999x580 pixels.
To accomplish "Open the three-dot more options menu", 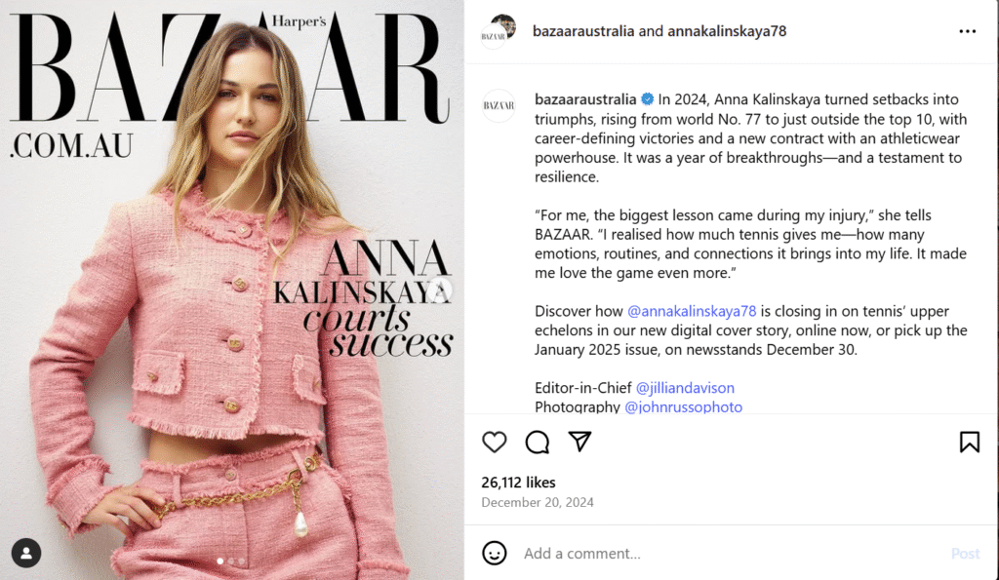I will tap(967, 31).
